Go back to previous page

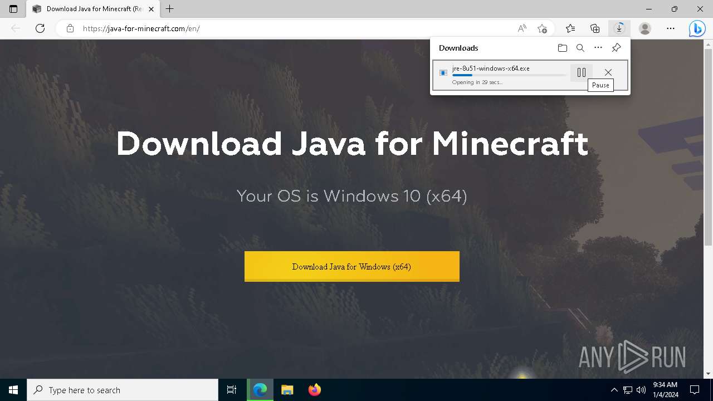click(16, 28)
